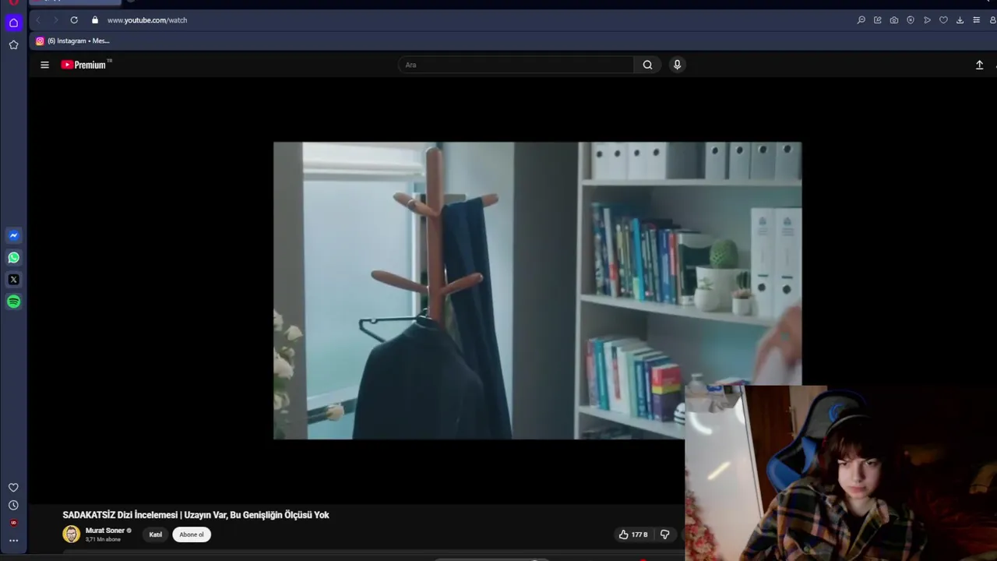997x561 pixels.
Task: Open Murat Soner channel avatar
Action: (71, 535)
